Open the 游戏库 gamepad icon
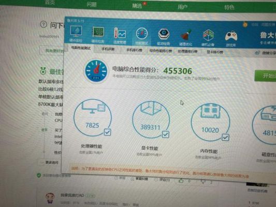This screenshot has width=276, height=207. [231, 39]
